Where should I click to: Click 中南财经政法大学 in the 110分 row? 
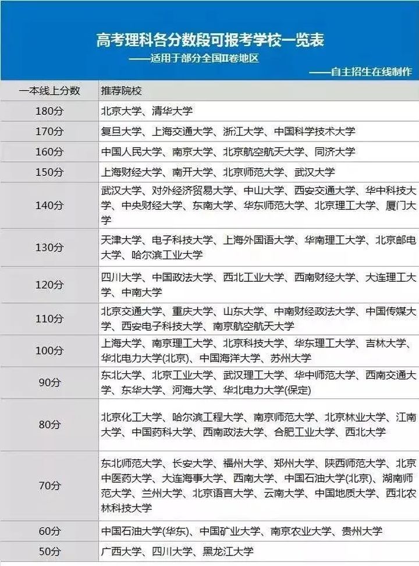pyautogui.click(x=315, y=311)
